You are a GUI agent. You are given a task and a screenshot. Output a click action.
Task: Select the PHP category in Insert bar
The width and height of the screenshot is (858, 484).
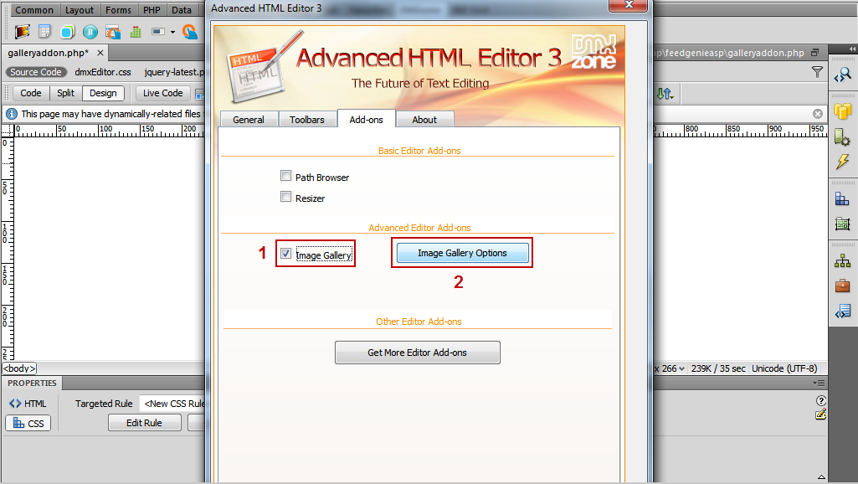(x=152, y=10)
